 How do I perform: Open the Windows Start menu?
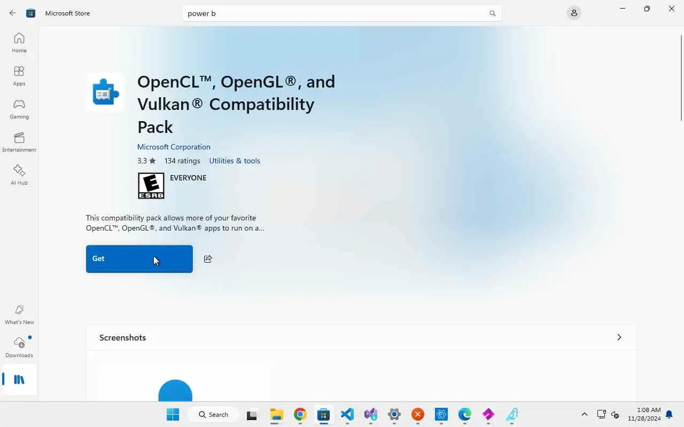(x=173, y=414)
